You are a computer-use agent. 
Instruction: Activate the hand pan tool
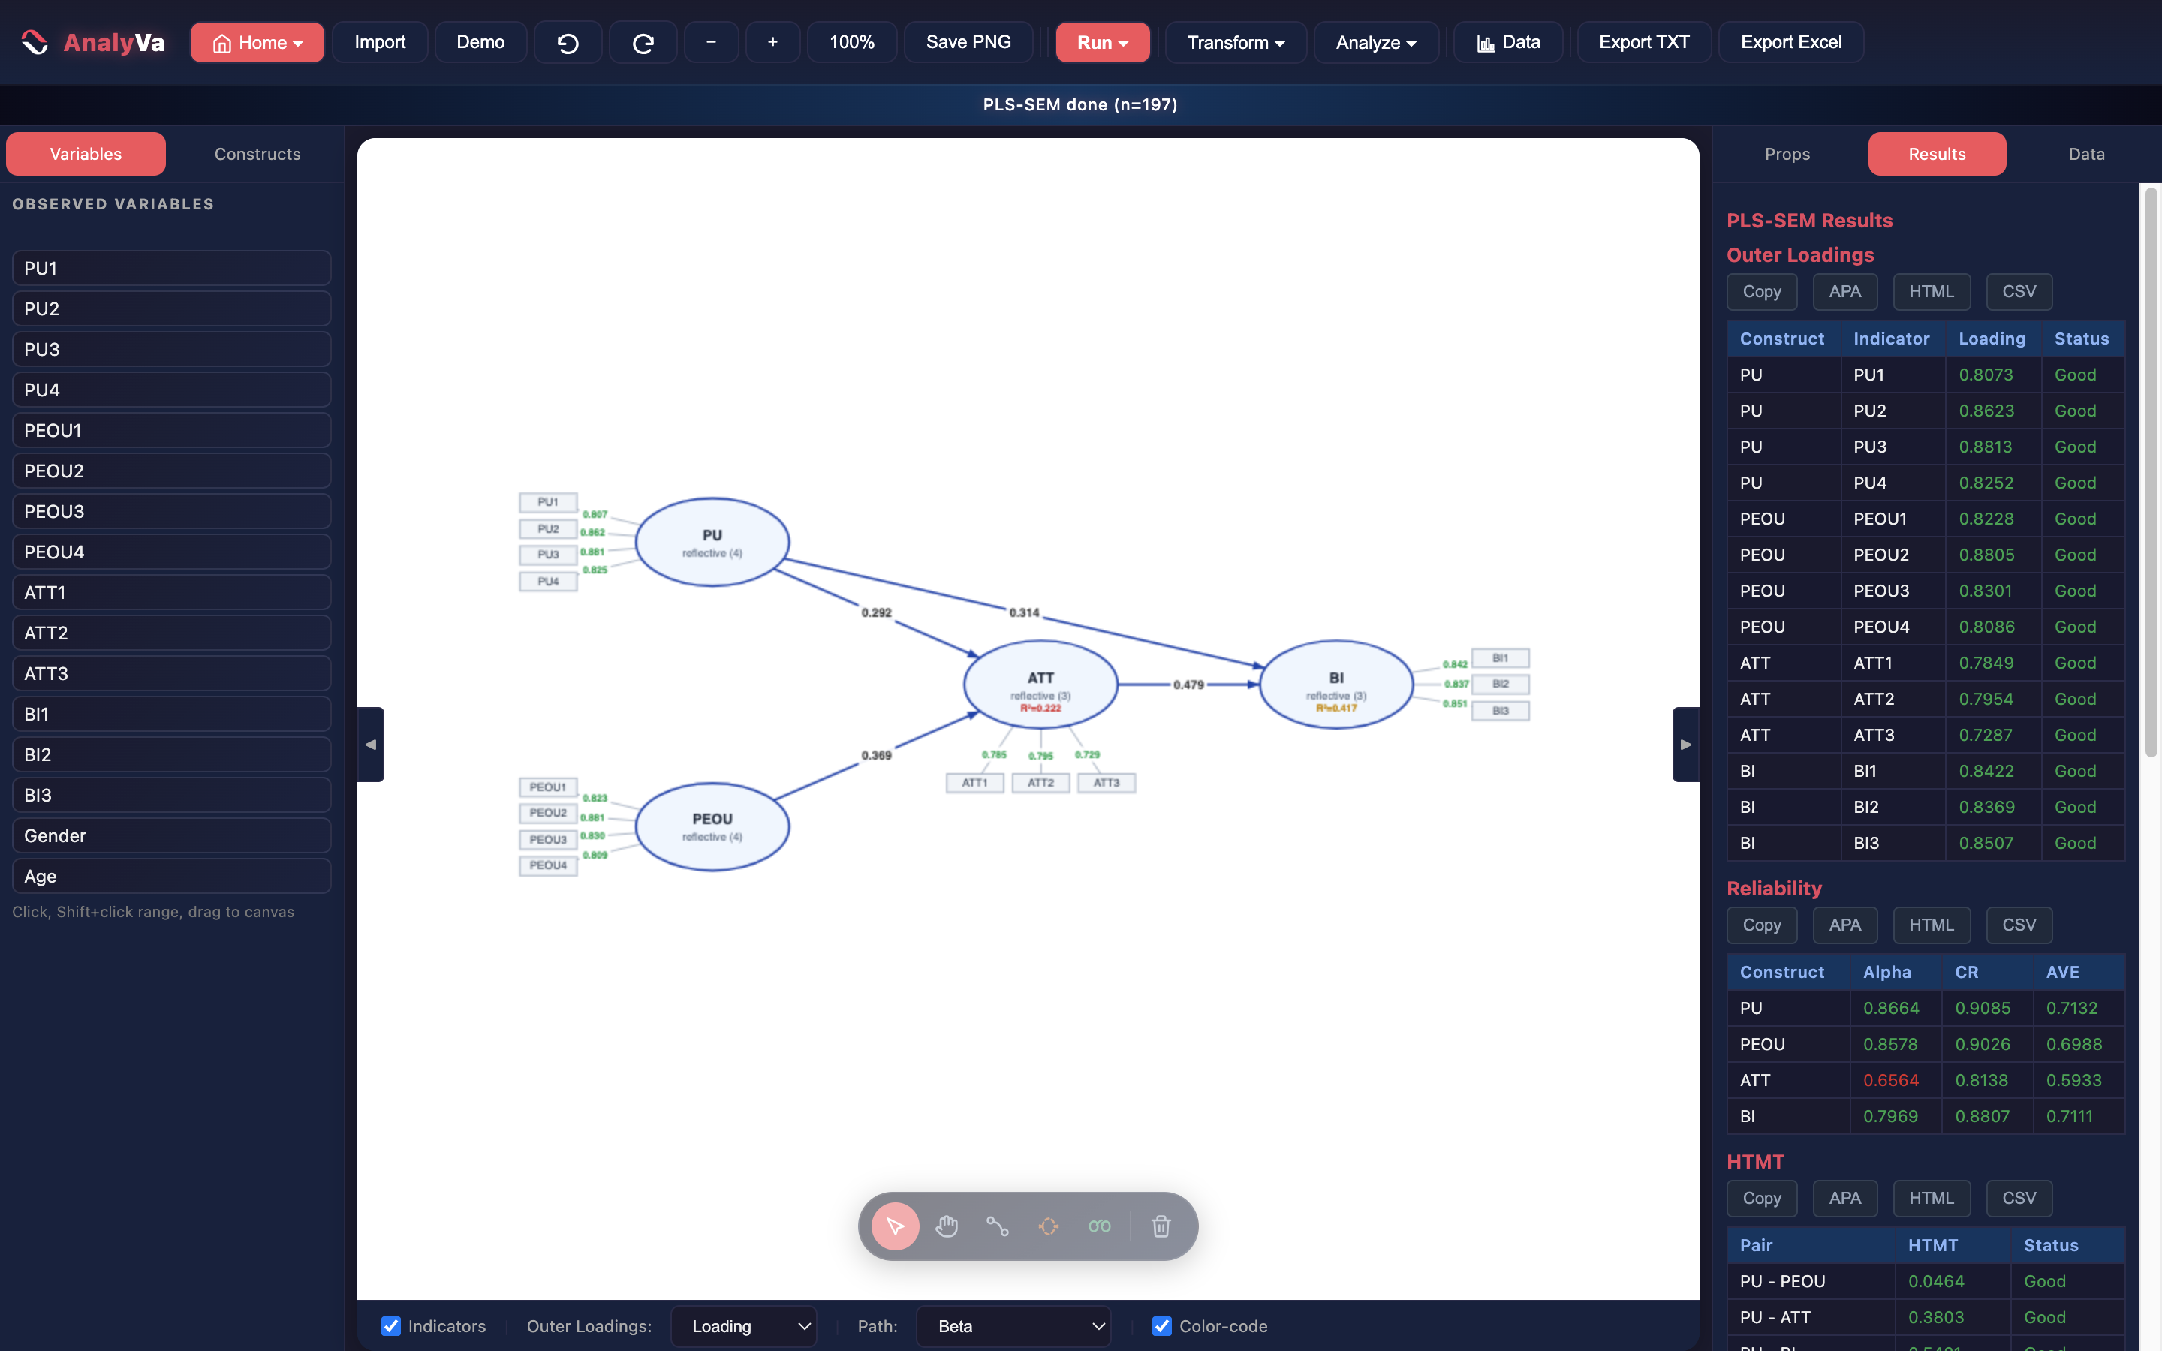(x=947, y=1226)
